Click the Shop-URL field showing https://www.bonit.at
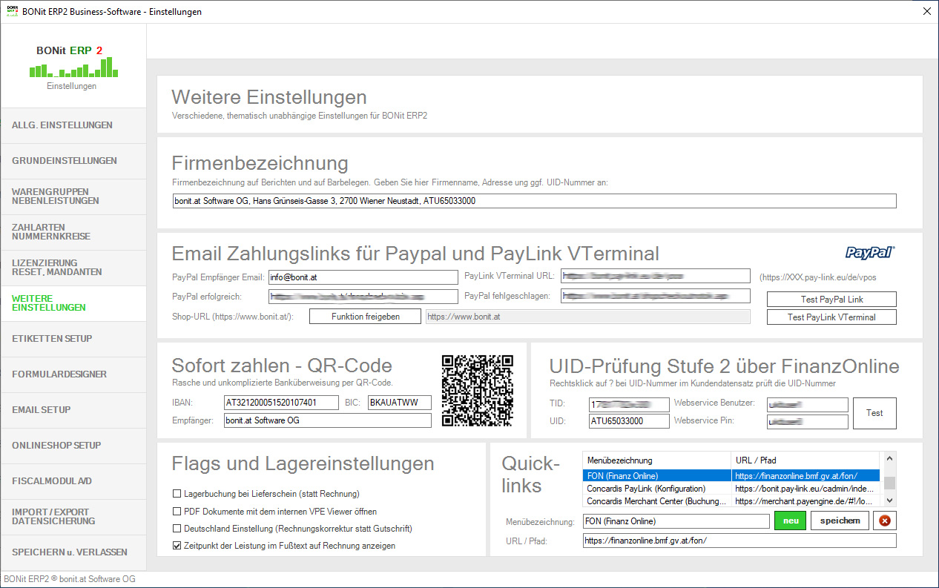The height and width of the screenshot is (588, 939). coord(587,317)
